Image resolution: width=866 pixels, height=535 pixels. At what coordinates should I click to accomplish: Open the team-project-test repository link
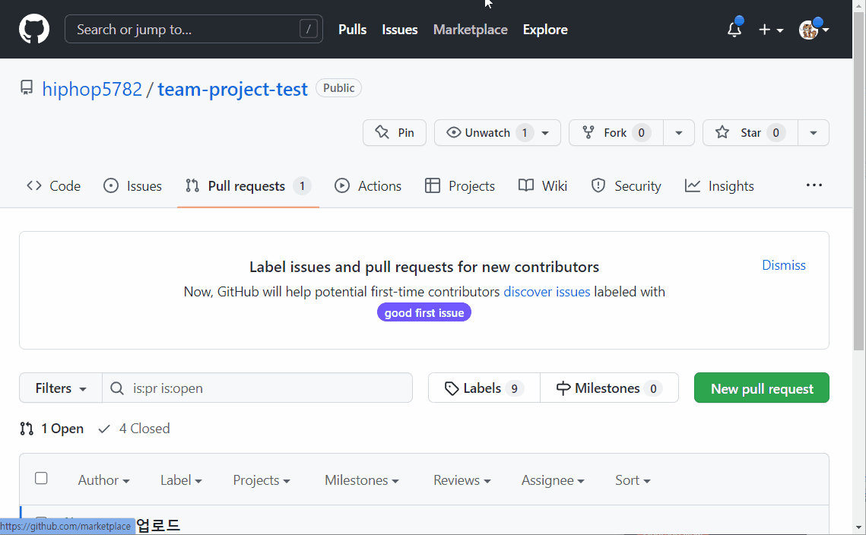233,89
